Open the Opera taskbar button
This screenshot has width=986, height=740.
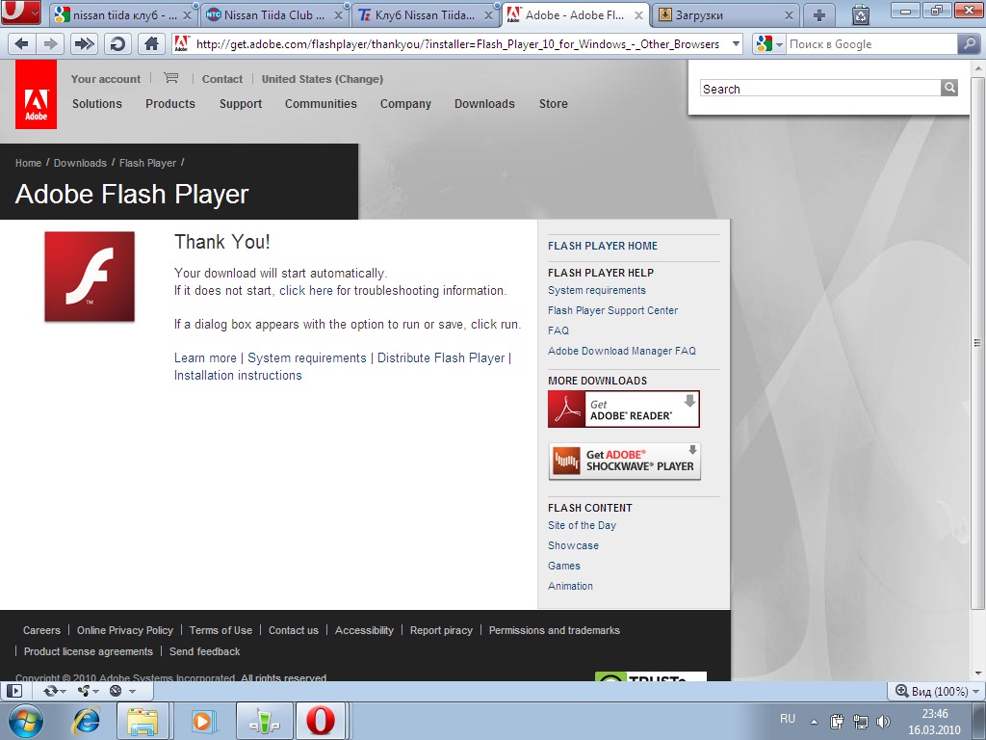(x=321, y=721)
